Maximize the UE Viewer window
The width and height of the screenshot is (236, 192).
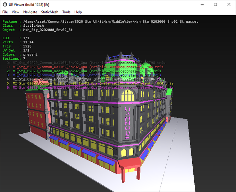215,5
